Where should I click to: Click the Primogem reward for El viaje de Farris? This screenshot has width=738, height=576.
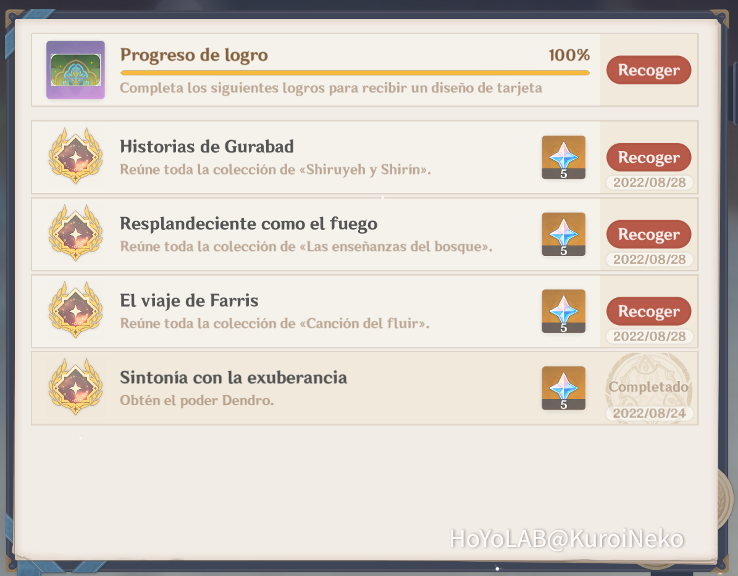(x=563, y=311)
